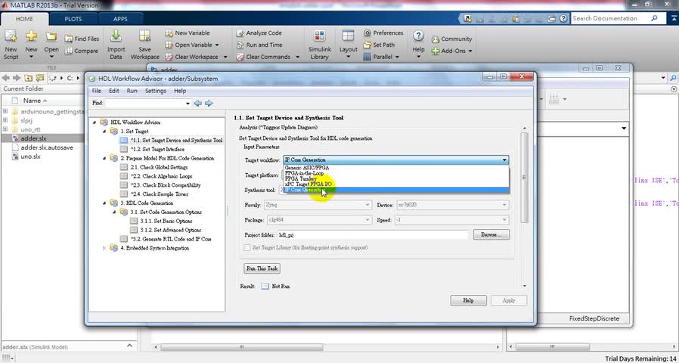Image resolution: width=679 pixels, height=363 pixels.
Task: Click the toolbar help icon beside search
Action: coord(563,19)
